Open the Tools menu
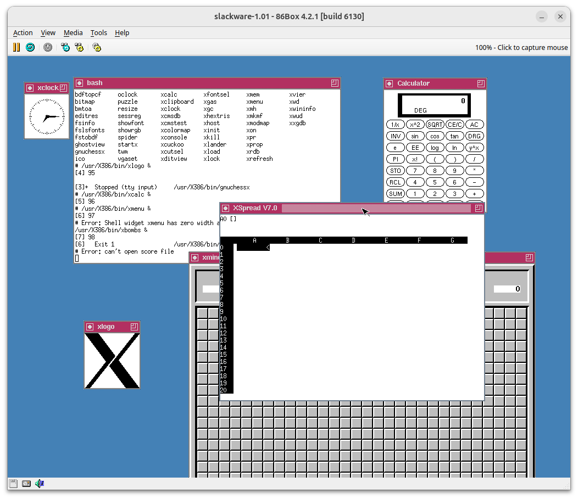 click(99, 33)
